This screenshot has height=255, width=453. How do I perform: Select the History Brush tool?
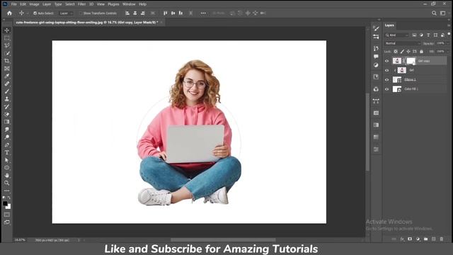pyautogui.click(x=7, y=107)
